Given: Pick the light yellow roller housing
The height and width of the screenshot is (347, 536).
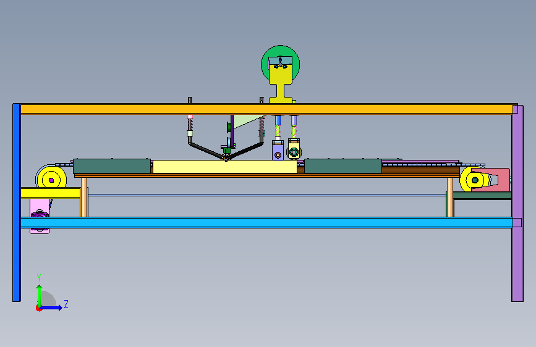Looking at the screenshot, I should pyautogui.click(x=294, y=149).
